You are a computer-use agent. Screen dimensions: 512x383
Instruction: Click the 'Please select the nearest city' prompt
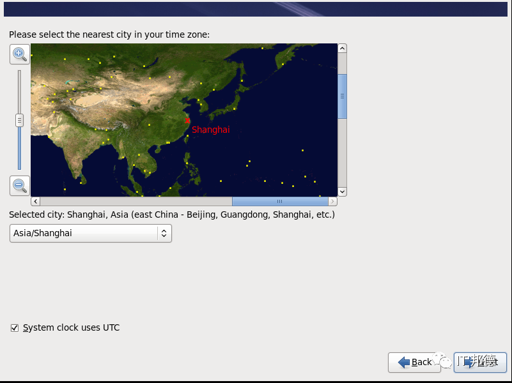(x=109, y=34)
